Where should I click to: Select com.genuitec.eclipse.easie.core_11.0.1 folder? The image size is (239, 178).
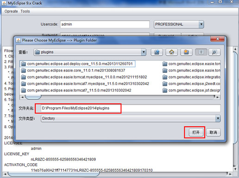click(x=73, y=70)
